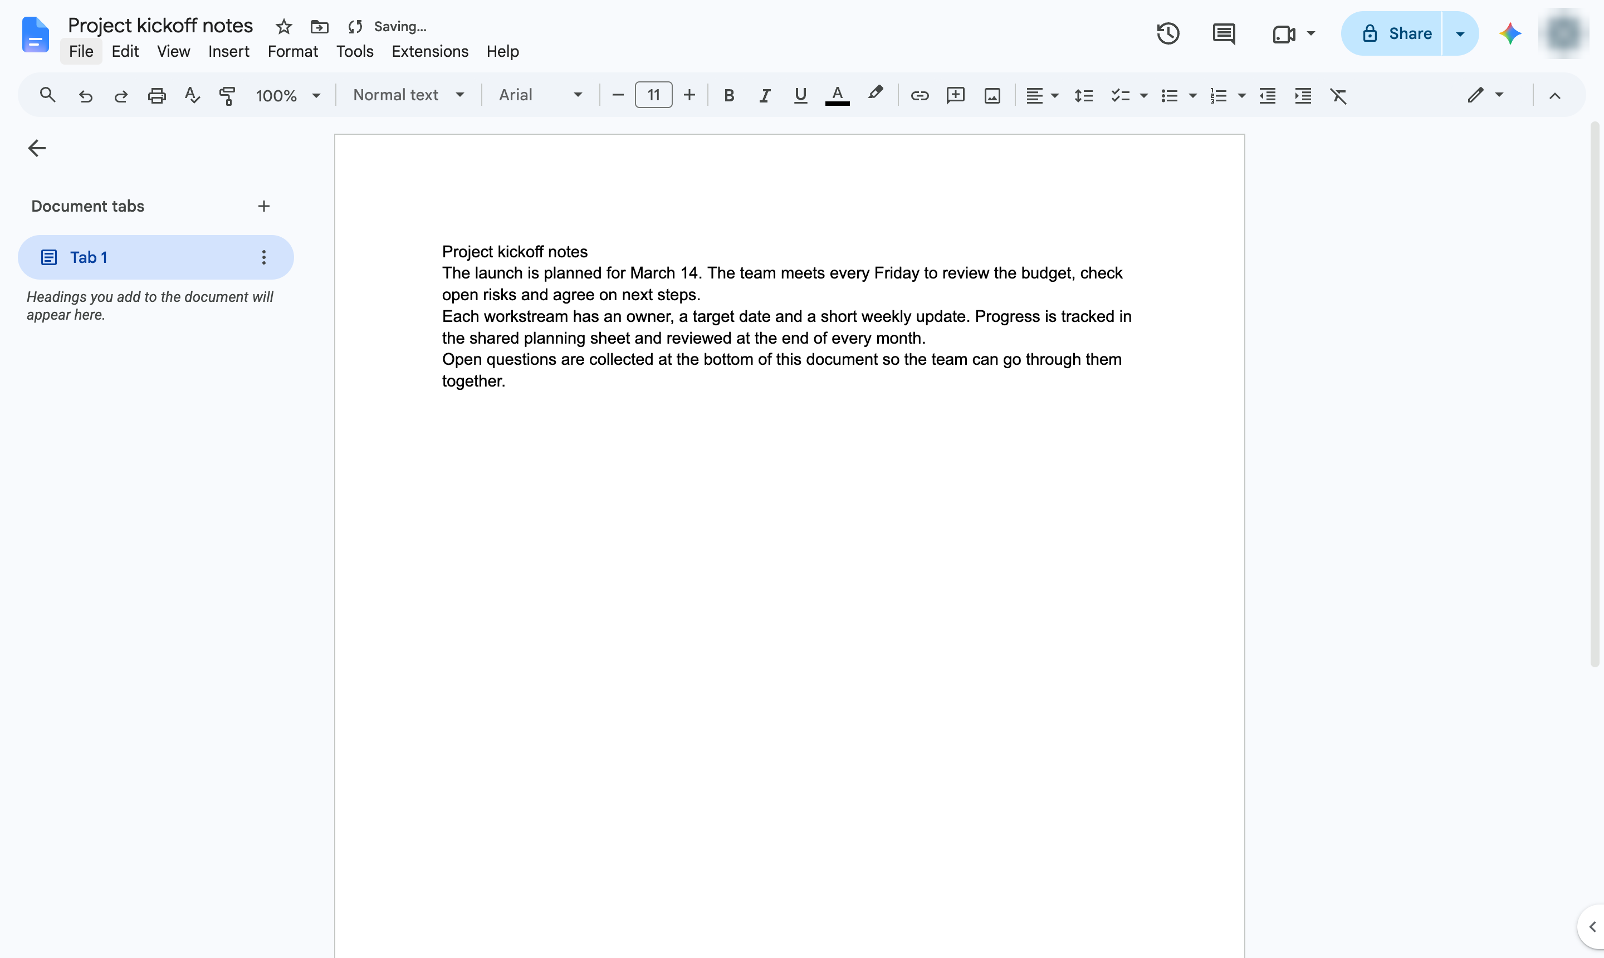The image size is (1604, 958).
Task: Increase the indent
Action: [x=1303, y=96]
